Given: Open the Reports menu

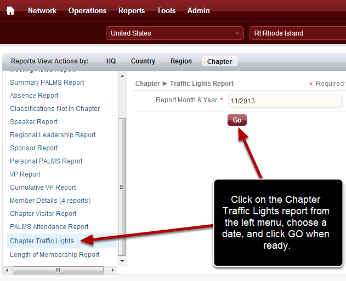Looking at the screenshot, I should point(132,11).
